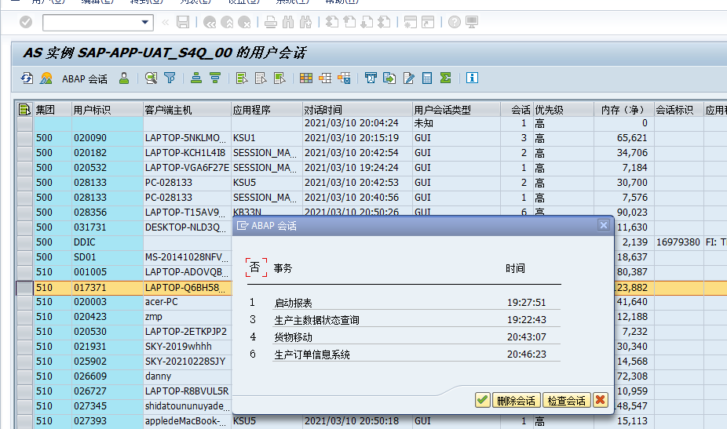
Task: Select the row selector for user DDIC
Action: coord(24,242)
